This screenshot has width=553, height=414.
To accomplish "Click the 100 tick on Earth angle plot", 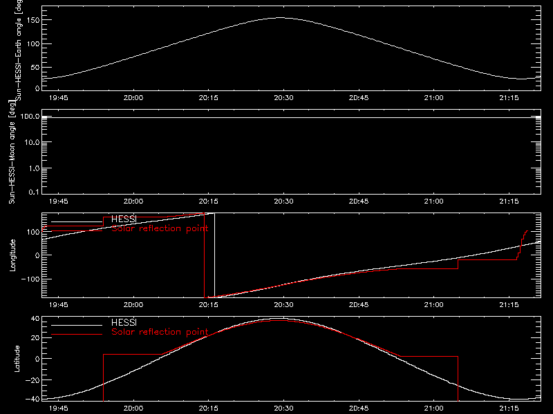I will point(32,44).
